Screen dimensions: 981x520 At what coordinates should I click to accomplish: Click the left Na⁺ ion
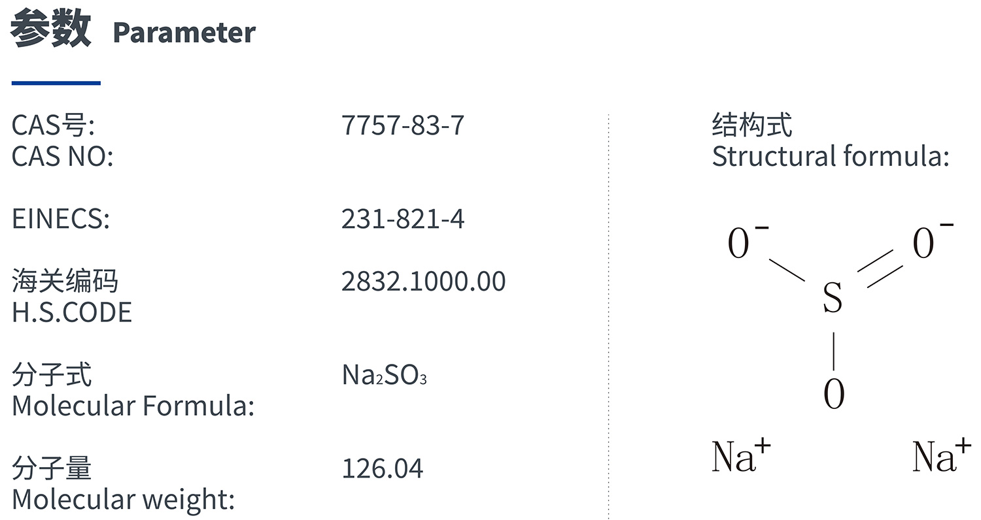(741, 455)
